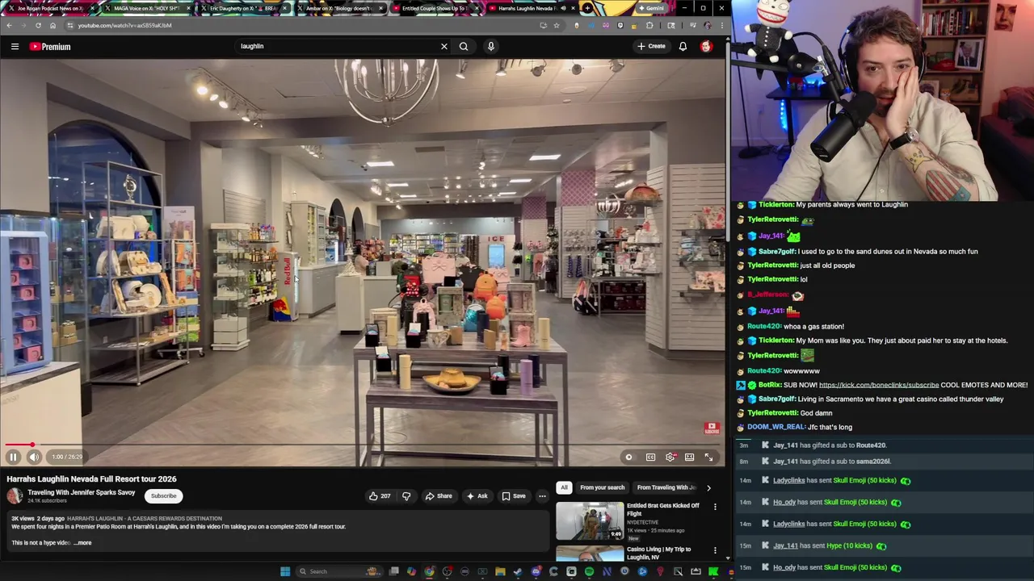This screenshot has height=581, width=1034.
Task: Show more filter chips with the arrow
Action: point(708,487)
